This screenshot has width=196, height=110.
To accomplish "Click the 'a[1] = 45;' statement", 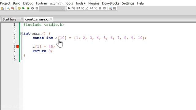I will [43, 47].
